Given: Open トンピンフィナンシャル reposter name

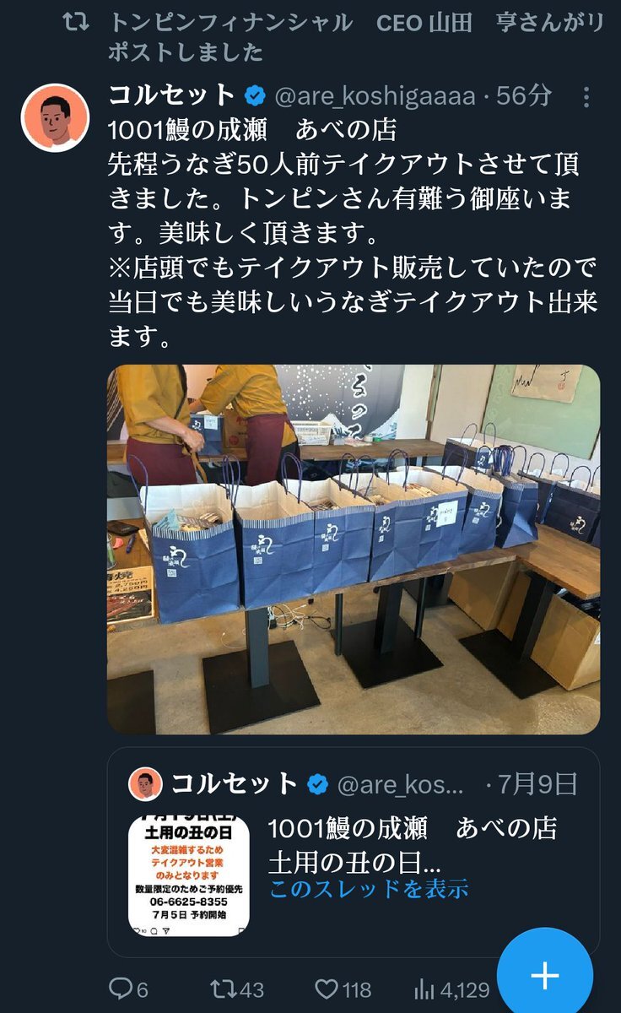Looking at the screenshot, I should point(230,23).
